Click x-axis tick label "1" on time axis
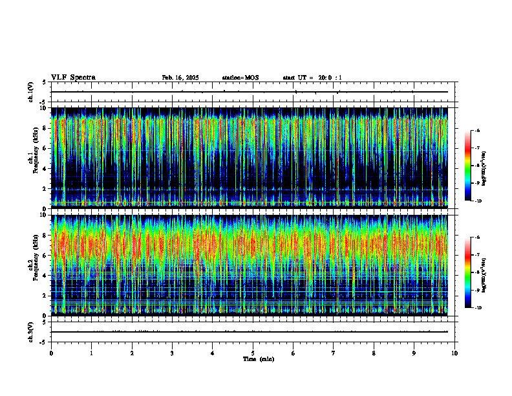Viewport: 512px width, 396px height. tap(91, 353)
